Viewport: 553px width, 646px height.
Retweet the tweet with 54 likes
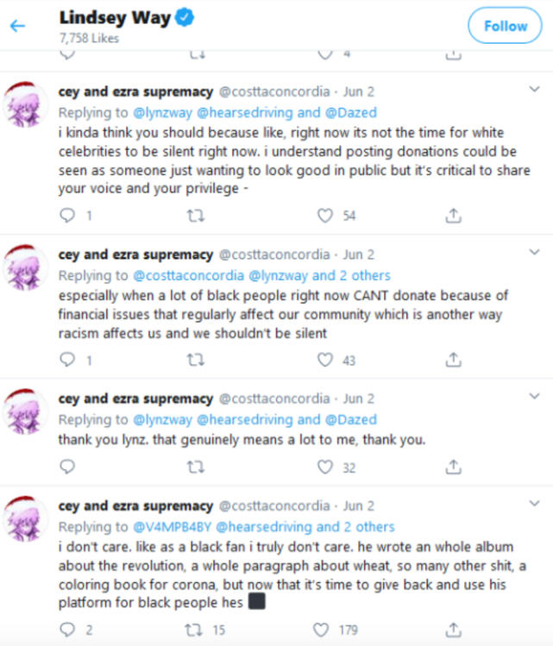[x=197, y=216]
